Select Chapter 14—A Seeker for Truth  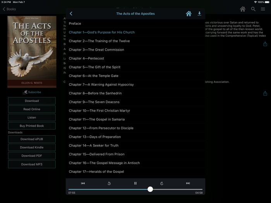click(135, 145)
